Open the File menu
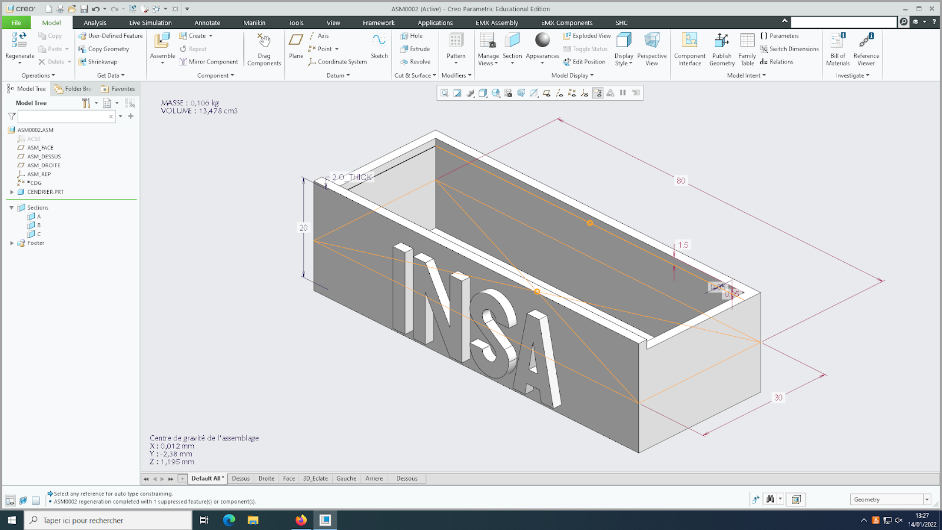Viewport: 942px width, 530px height. [16, 23]
